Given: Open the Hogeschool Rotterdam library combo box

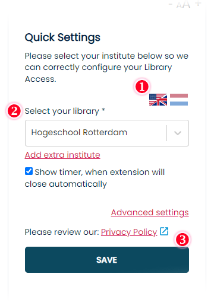Looking at the screenshot, I should click(x=107, y=133).
